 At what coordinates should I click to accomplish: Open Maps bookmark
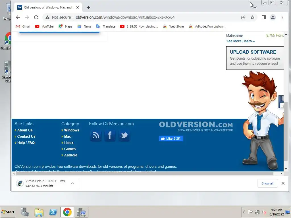pyautogui.click(x=65, y=26)
